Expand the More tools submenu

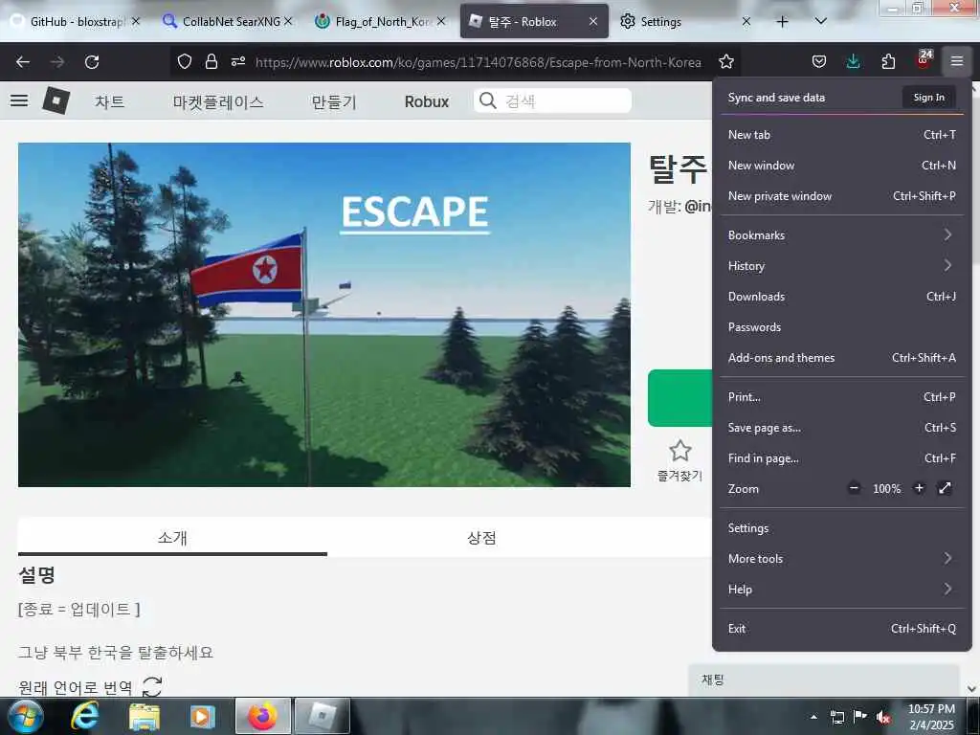click(841, 558)
